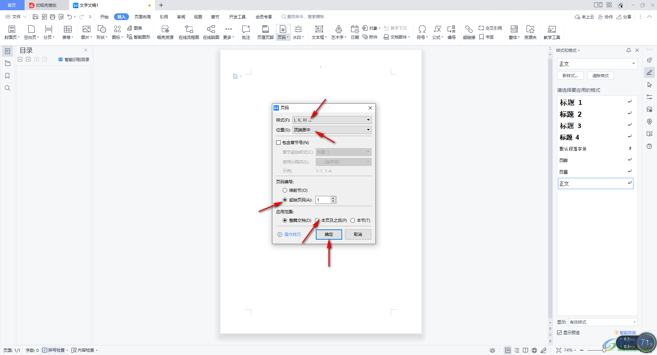Screen dimensions: 657x355
Task: Insert a formula with 公式 icon
Action: point(438,32)
